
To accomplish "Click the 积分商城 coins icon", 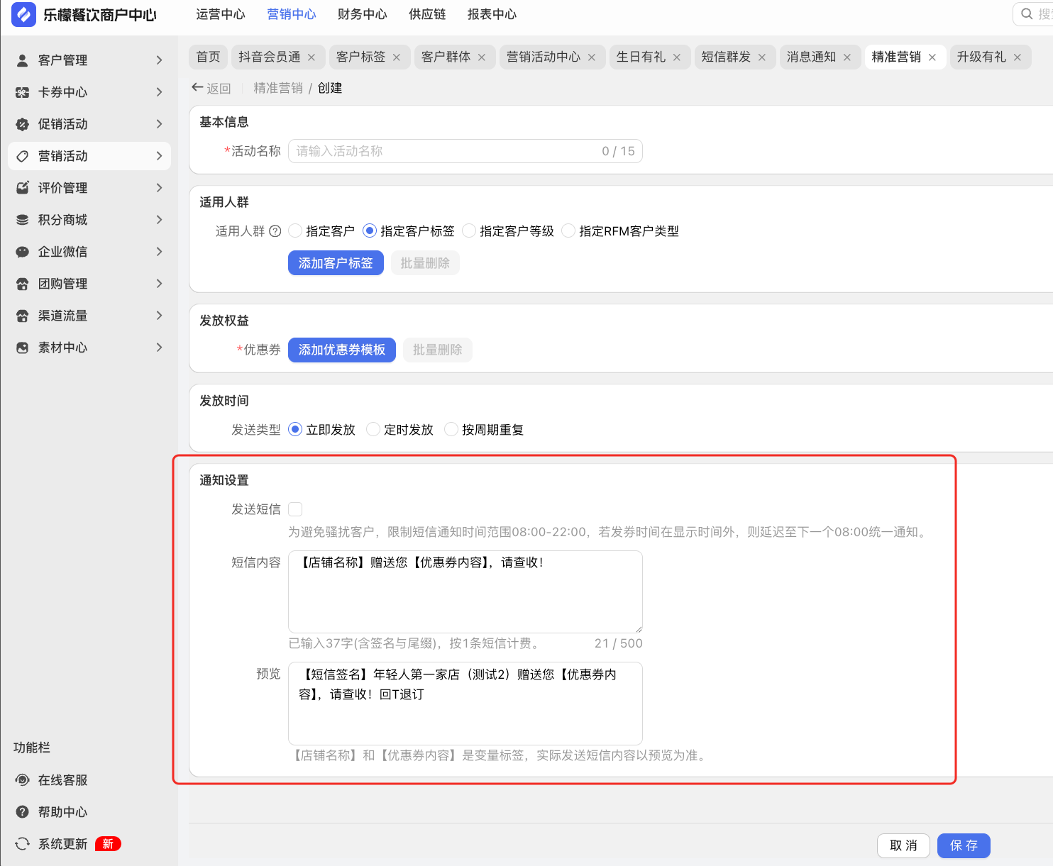I will tap(23, 220).
